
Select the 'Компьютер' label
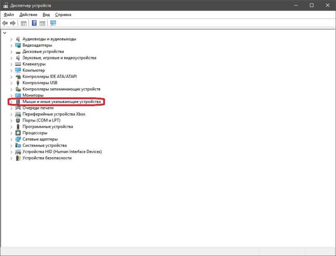(x=34, y=70)
